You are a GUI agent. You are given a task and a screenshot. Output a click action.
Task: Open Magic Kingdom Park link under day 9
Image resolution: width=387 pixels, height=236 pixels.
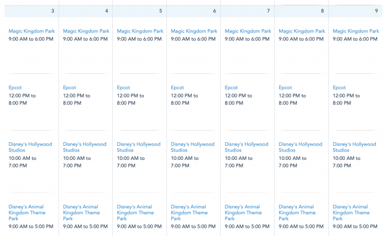(x=355, y=31)
